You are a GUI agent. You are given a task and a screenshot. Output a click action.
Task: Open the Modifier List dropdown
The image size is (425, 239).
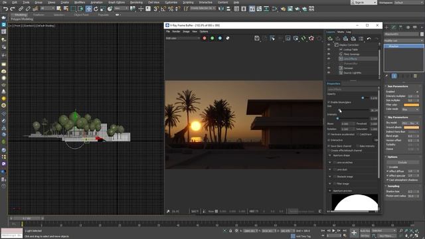(x=404, y=40)
